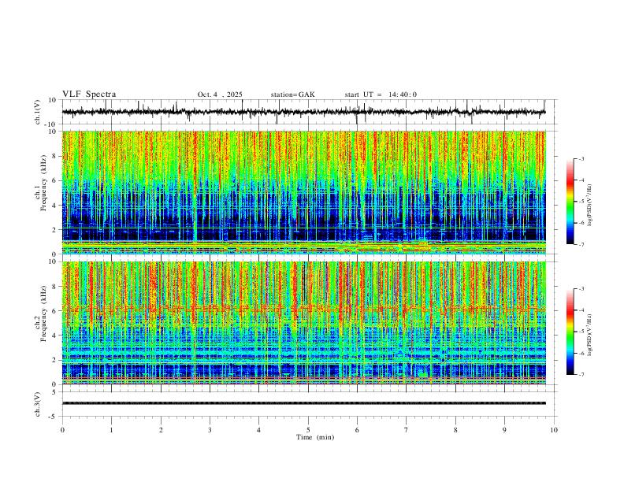
Task: Click the "ch.1(V)" amplitude axis label
Action: pos(38,112)
